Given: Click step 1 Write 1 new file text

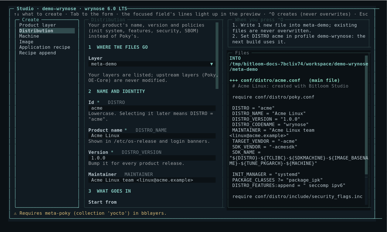Looking at the screenshot, I should (295, 28).
